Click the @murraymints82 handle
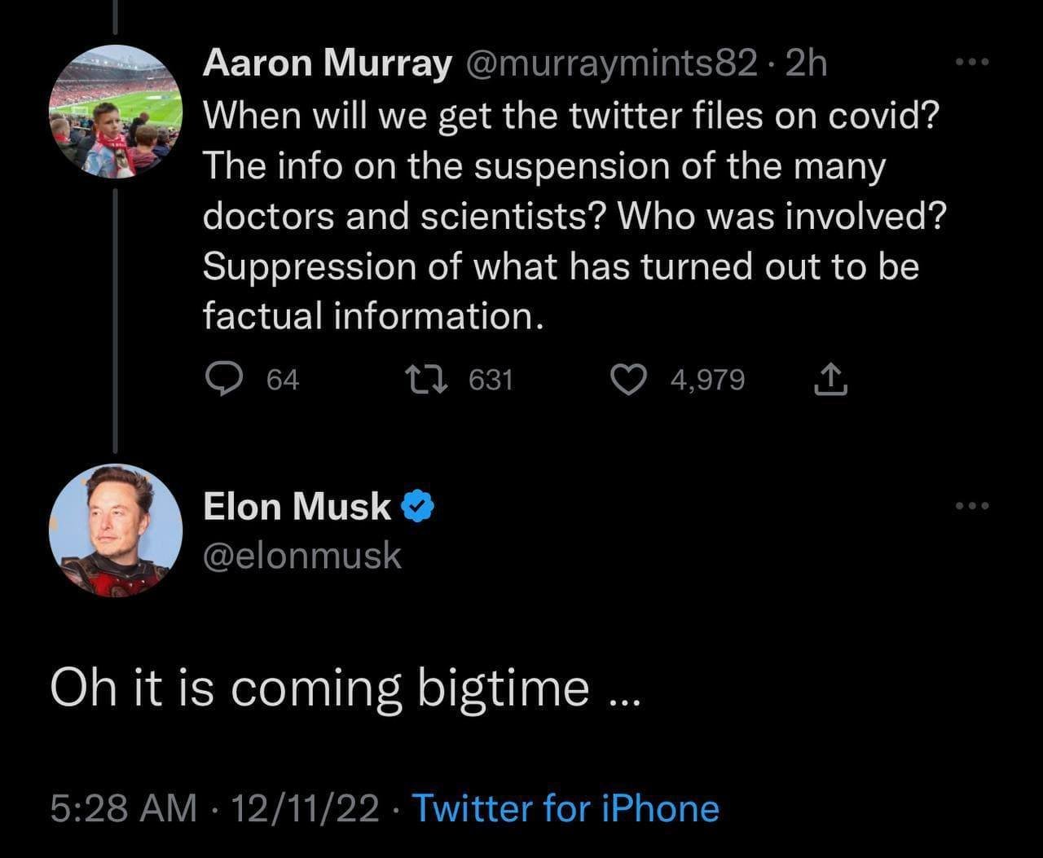The height and width of the screenshot is (858, 1043). click(x=611, y=64)
